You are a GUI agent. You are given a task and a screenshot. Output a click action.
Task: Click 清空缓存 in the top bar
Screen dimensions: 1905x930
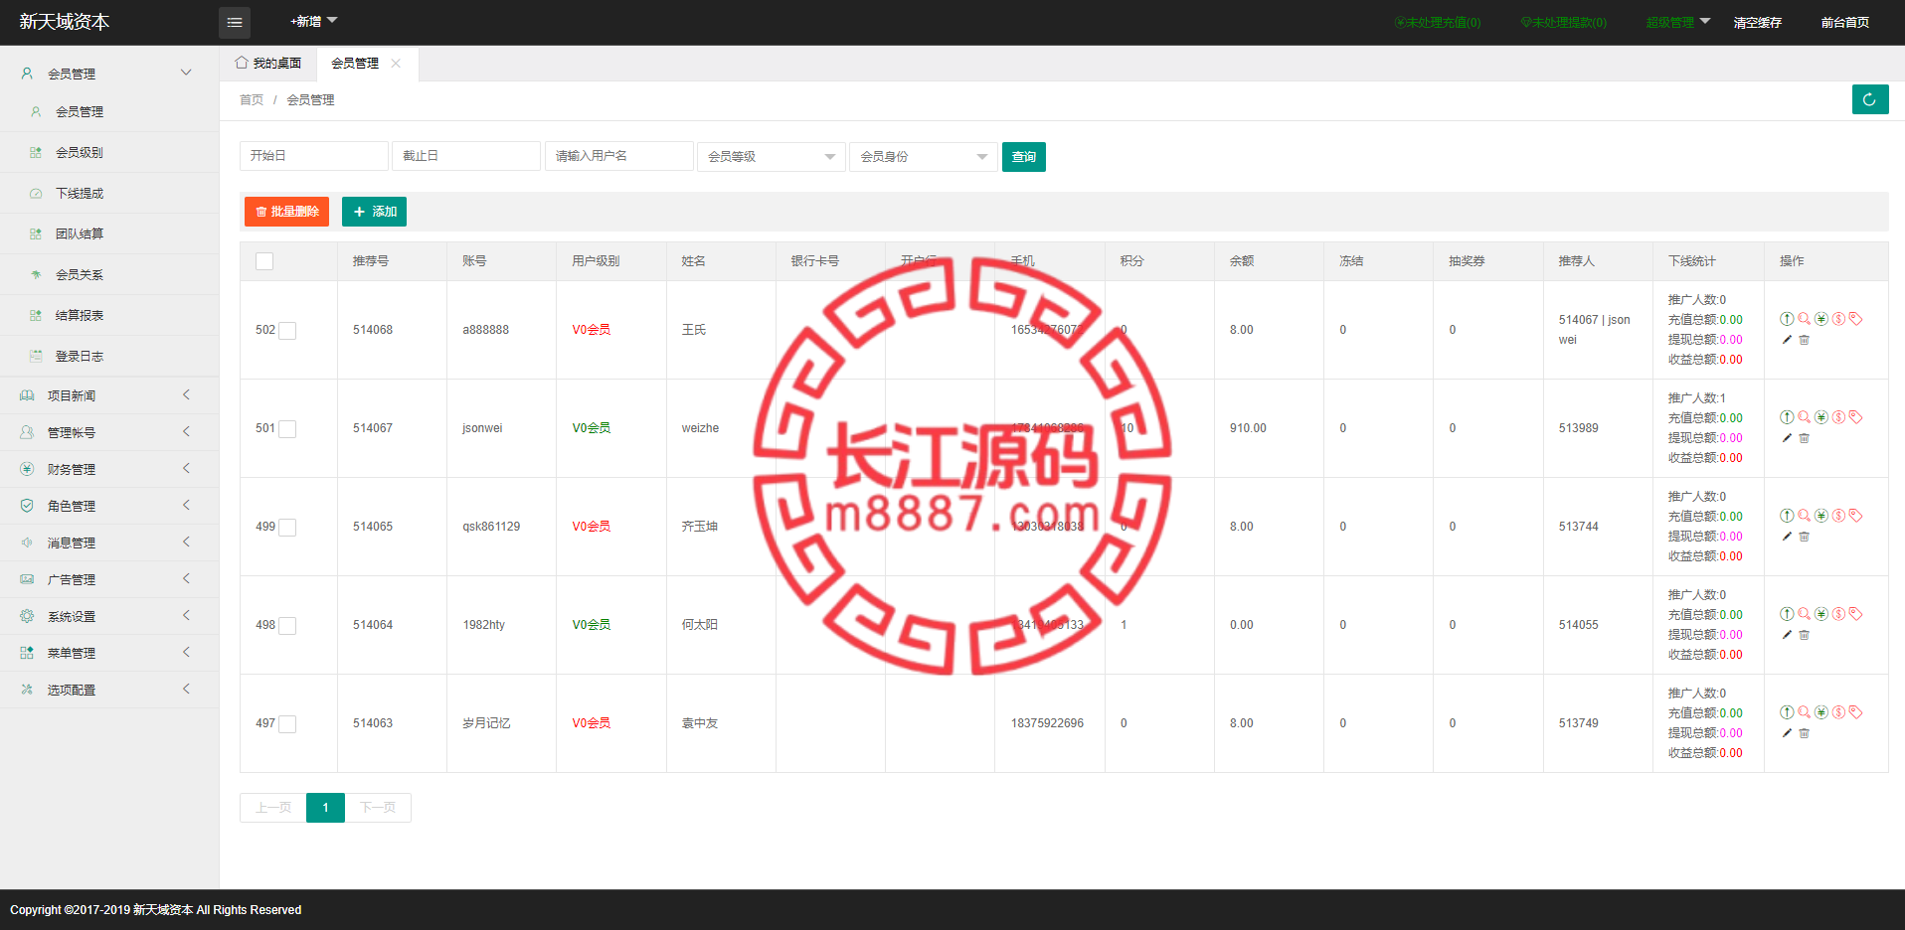[x=1757, y=22]
